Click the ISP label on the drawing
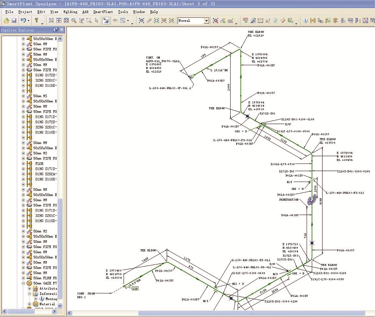The image size is (375, 317). coord(135,288)
